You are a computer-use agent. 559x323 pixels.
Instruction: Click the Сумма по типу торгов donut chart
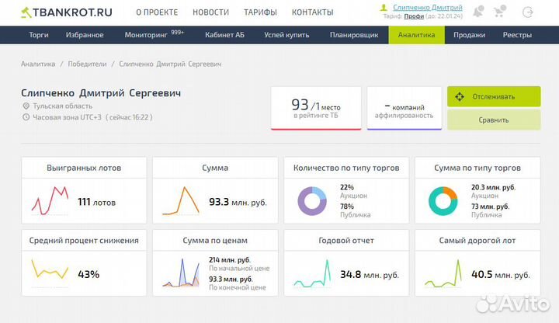click(443, 201)
